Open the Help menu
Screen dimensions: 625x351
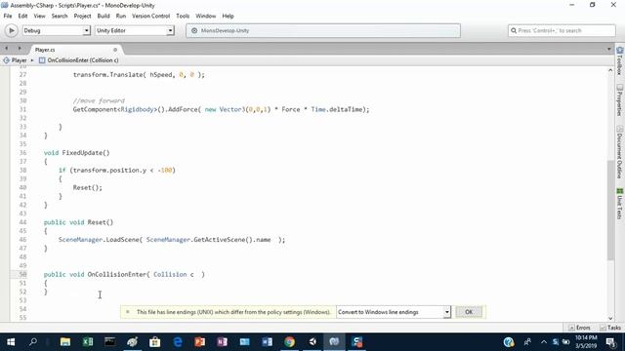click(228, 16)
